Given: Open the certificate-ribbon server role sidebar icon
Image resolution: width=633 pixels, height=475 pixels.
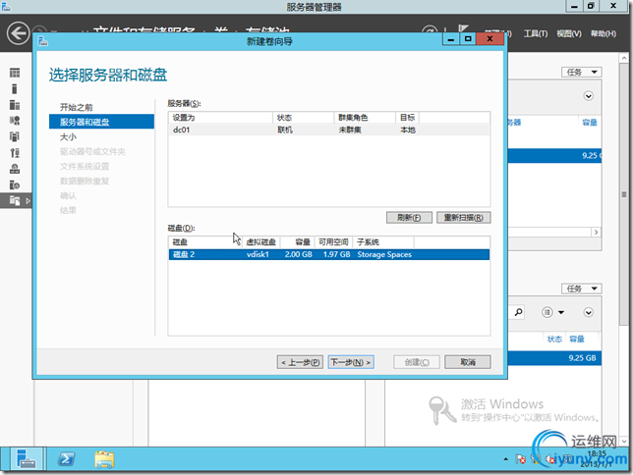Looking at the screenshot, I should click(15, 121).
